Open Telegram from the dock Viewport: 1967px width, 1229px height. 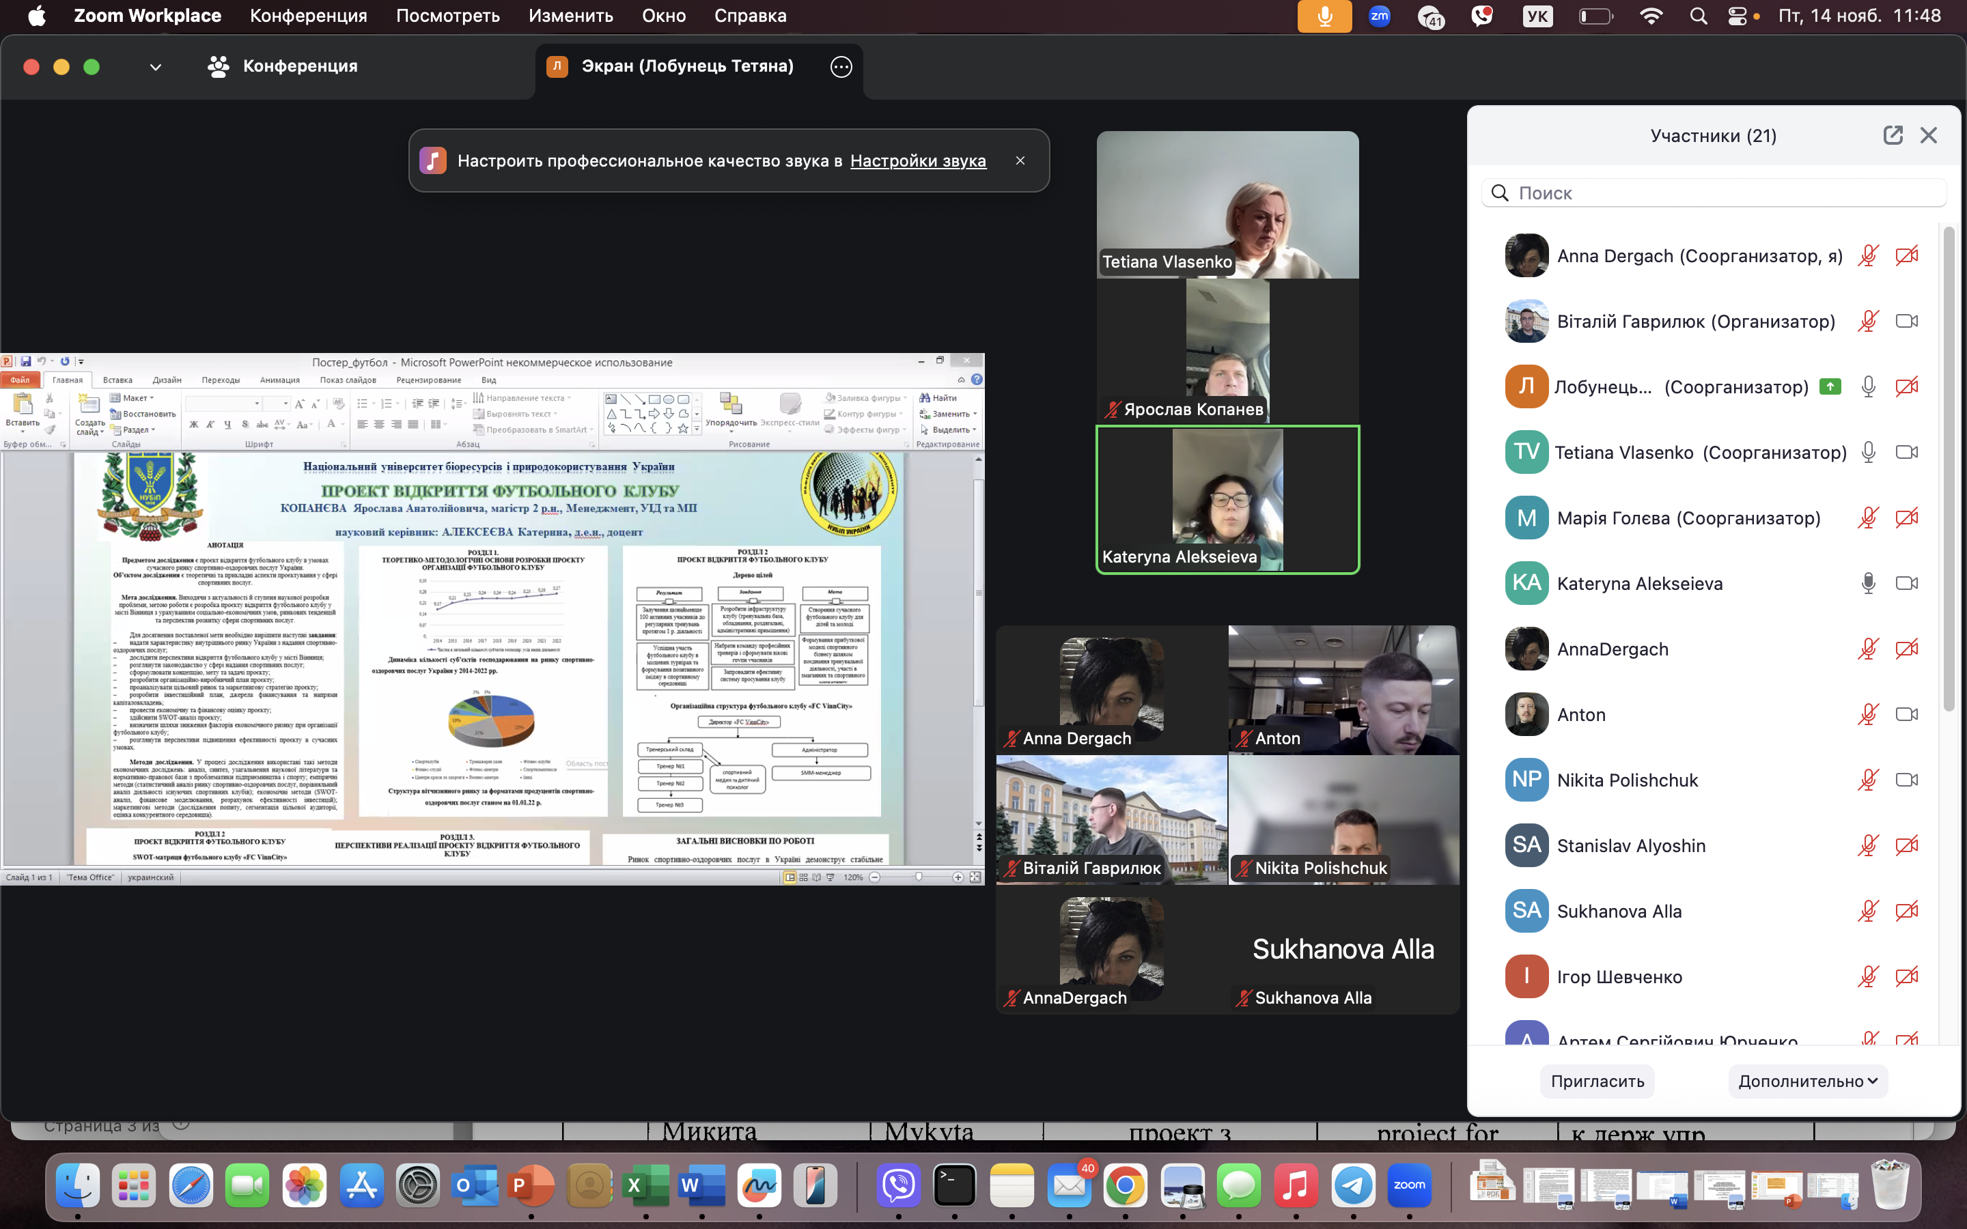click(1352, 1185)
